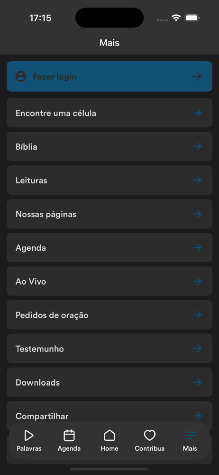Viewport: 219px width, 475px height.
Task: Click the arrow next to Bíblia
Action: coord(198,147)
